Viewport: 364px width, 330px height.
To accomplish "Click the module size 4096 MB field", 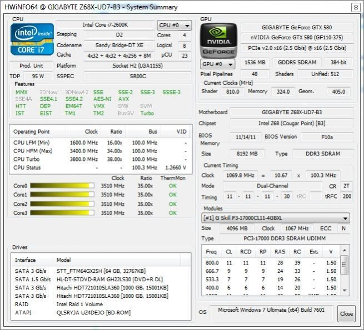I will tap(237, 229).
